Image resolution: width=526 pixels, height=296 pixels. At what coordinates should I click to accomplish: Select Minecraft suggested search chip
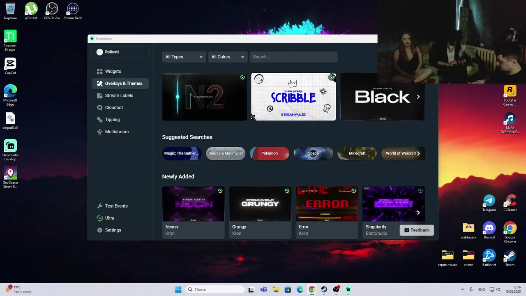tap(357, 153)
